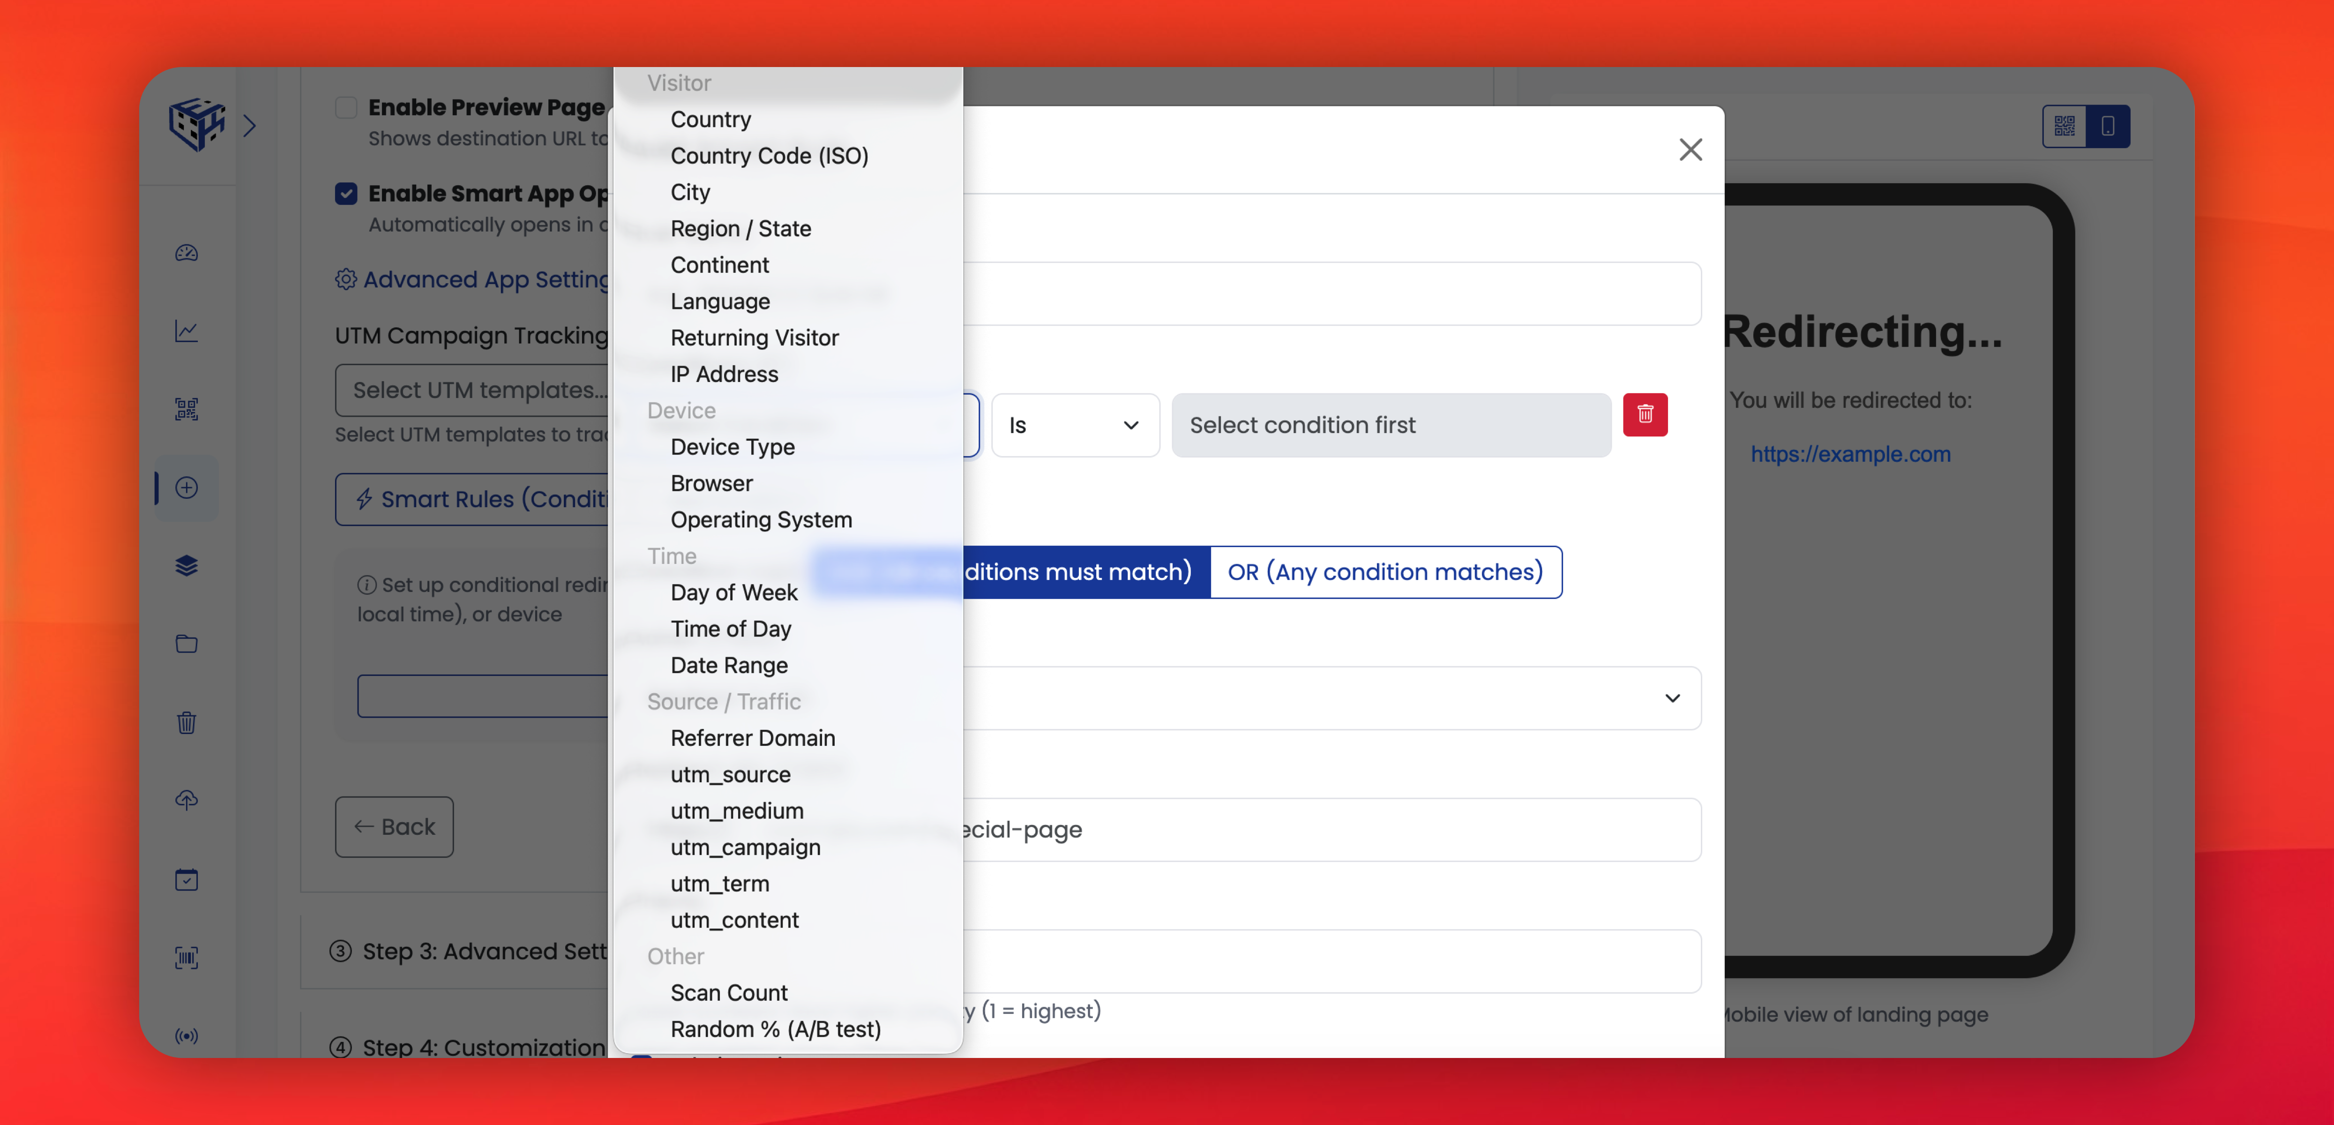Open the QR codes sidebar icon
This screenshot has width=2334, height=1125.
pyautogui.click(x=187, y=409)
